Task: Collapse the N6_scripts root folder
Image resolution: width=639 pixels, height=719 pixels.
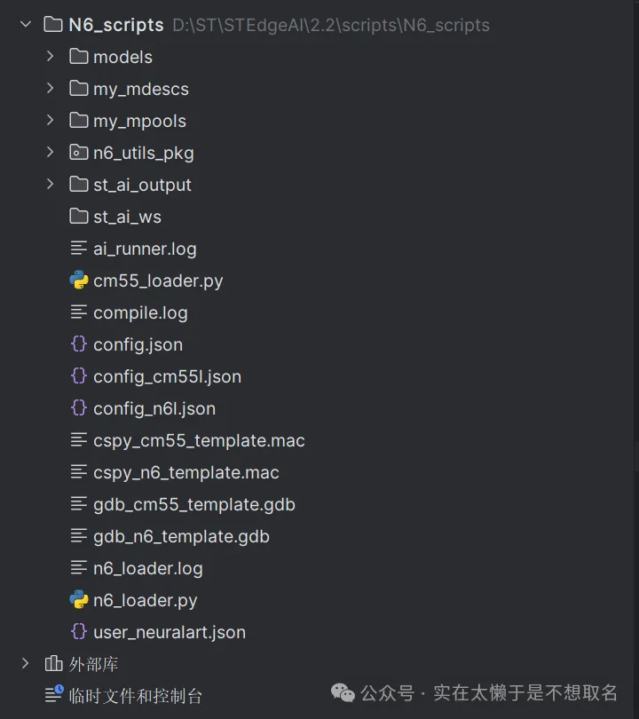Action: click(26, 24)
